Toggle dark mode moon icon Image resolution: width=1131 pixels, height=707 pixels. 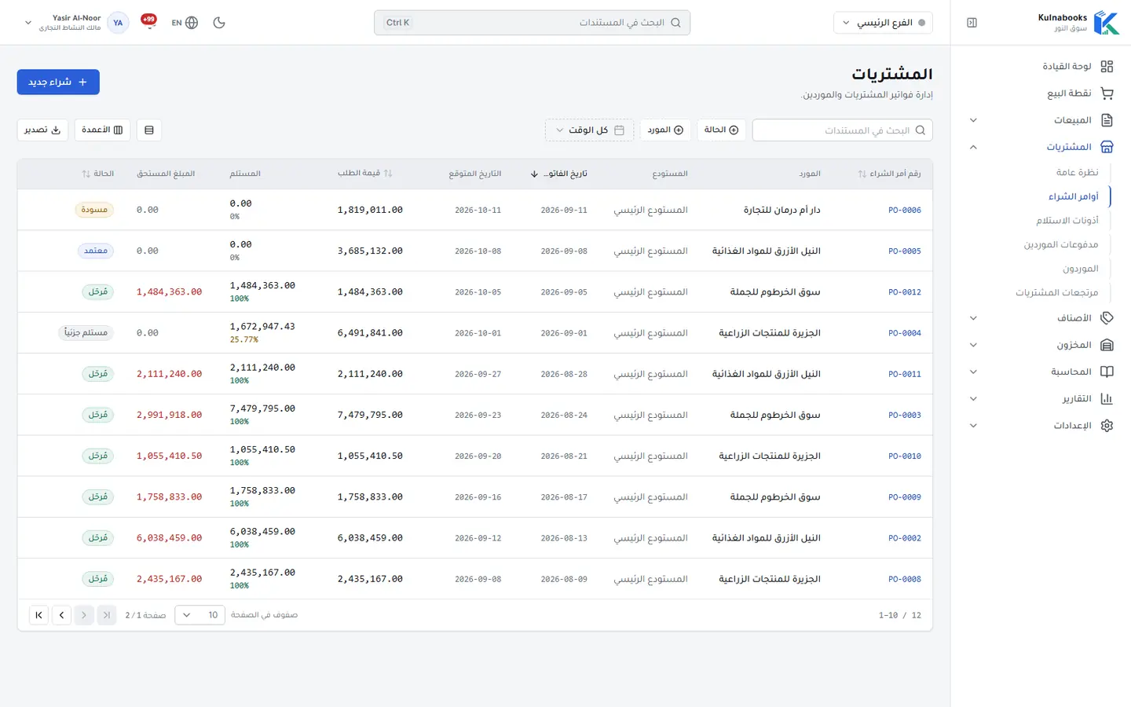tap(219, 23)
